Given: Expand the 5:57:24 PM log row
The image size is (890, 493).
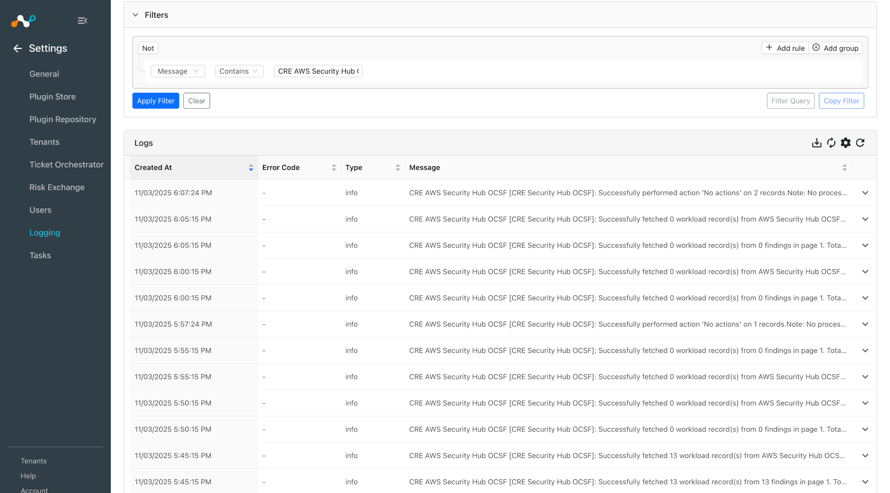Looking at the screenshot, I should (865, 324).
